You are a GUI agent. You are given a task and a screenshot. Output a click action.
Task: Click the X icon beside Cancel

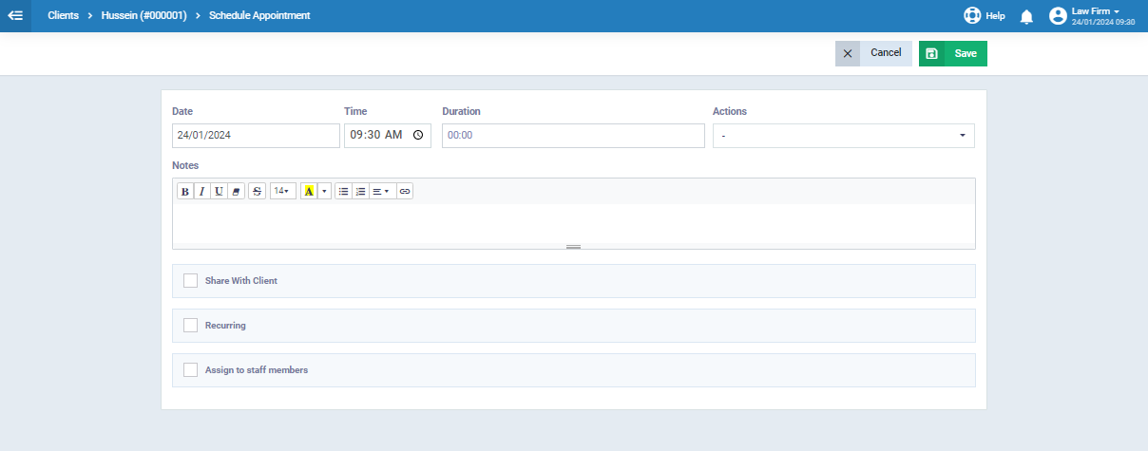[x=848, y=53]
